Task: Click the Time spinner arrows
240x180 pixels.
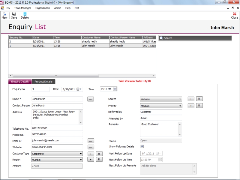Action: 115,89
